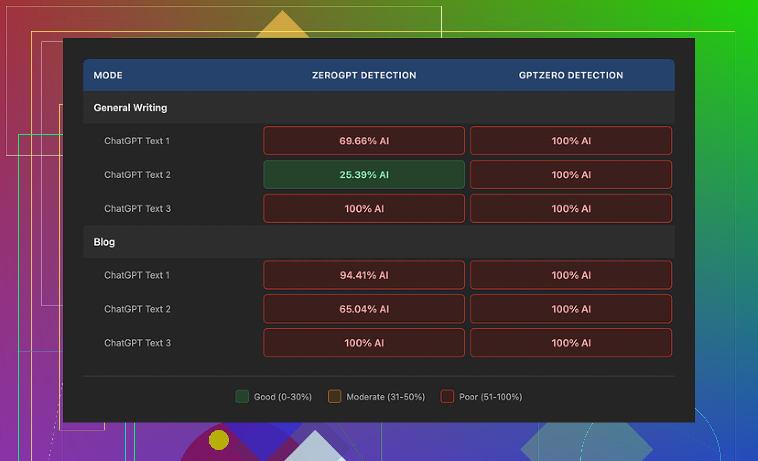758x461 pixels.
Task: Select ChatGPT Text 1 label under General Writing
Action: 137,141
